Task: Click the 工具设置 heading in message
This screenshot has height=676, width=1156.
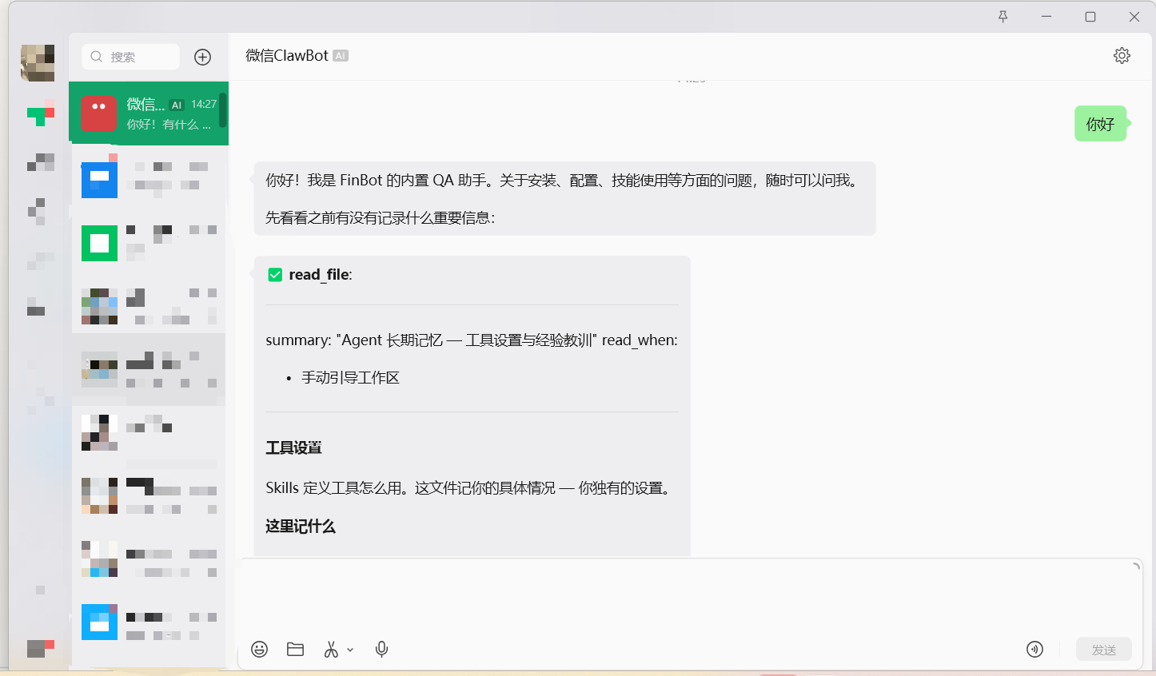Action: (293, 447)
